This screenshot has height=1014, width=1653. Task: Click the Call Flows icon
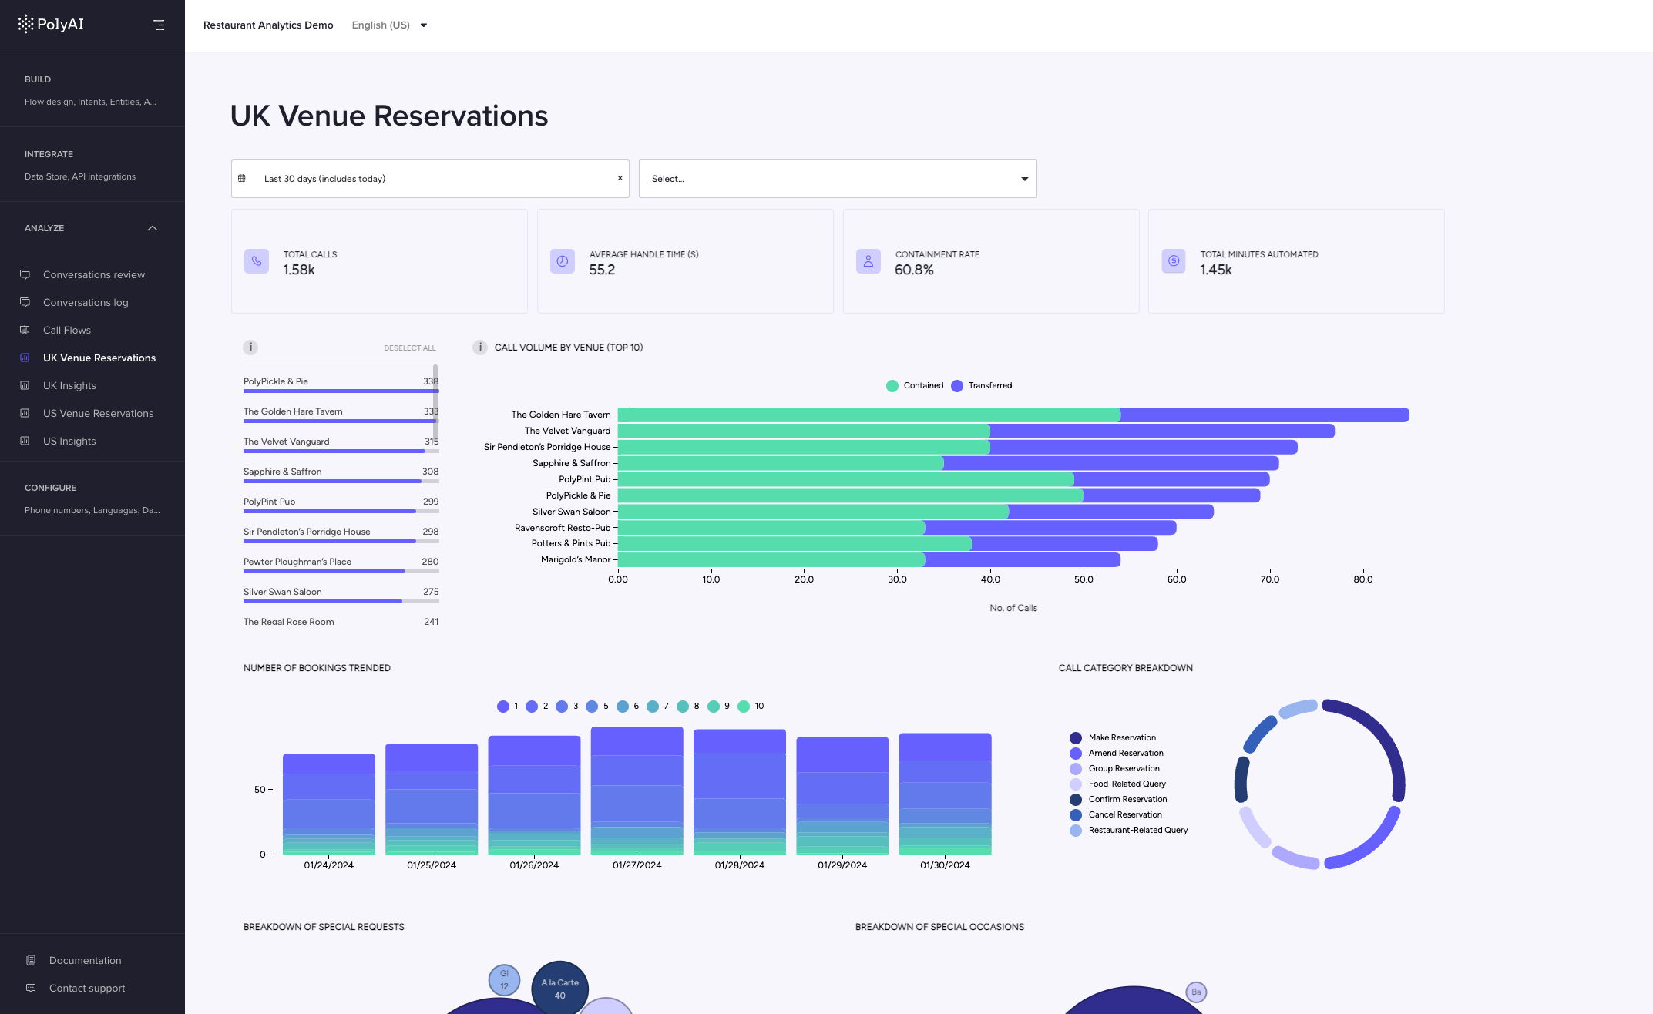tap(25, 330)
